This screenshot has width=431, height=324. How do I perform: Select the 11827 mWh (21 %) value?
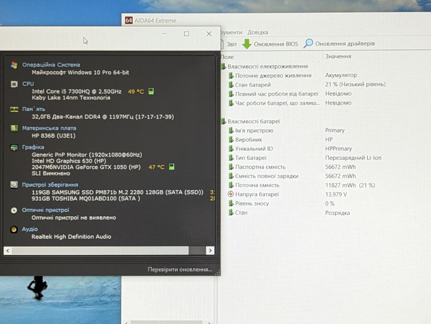pyautogui.click(x=350, y=185)
